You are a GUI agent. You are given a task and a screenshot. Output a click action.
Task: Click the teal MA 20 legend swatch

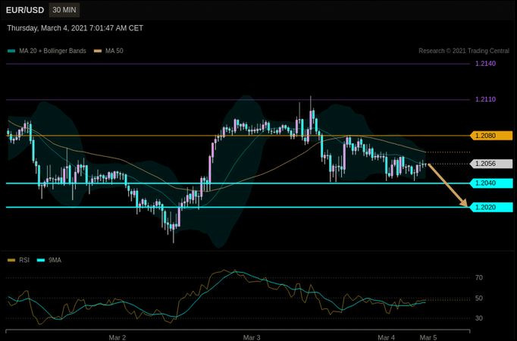click(11, 51)
